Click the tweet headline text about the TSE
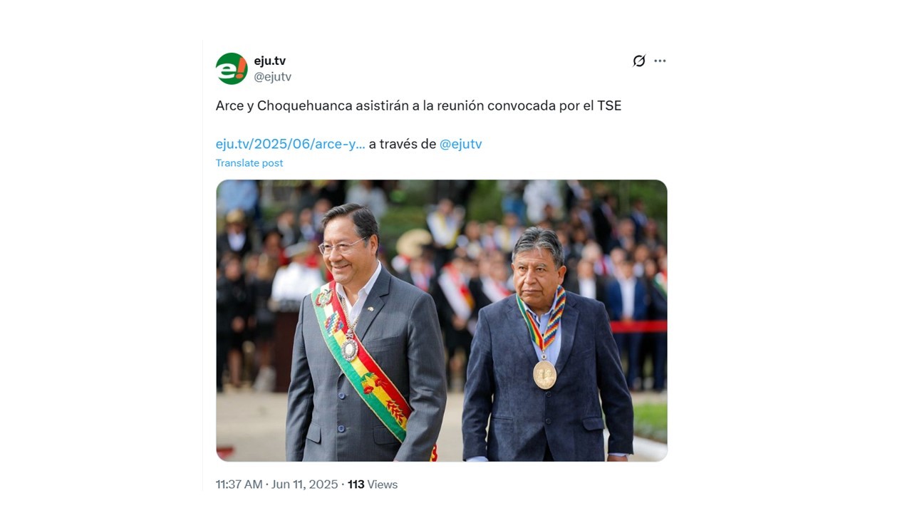Image resolution: width=912 pixels, height=513 pixels. point(419,105)
